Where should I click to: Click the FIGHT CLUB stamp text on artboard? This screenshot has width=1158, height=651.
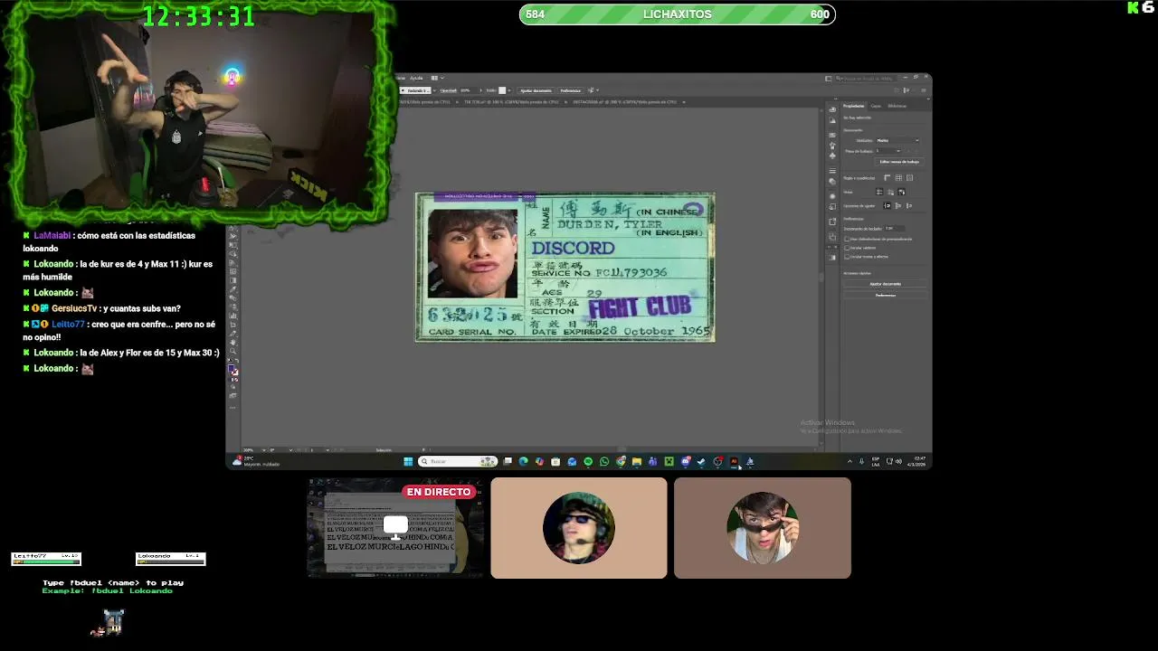(639, 307)
